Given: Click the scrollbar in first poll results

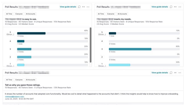Looking at the screenshot, I should click(x=91, y=45).
